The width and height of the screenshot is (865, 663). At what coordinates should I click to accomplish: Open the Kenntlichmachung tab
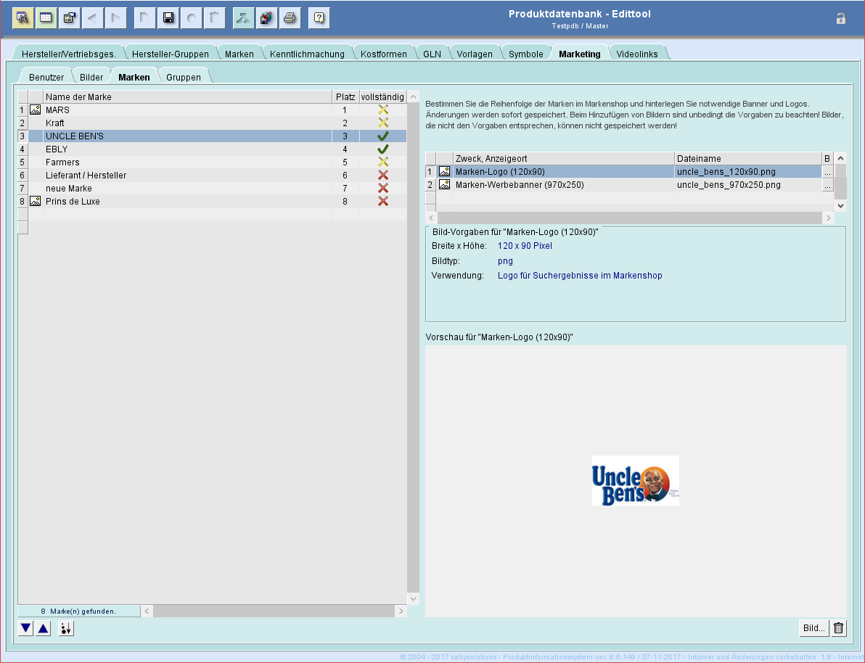coord(307,54)
